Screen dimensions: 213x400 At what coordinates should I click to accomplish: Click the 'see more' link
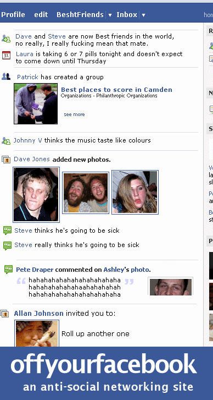pyautogui.click(x=74, y=114)
